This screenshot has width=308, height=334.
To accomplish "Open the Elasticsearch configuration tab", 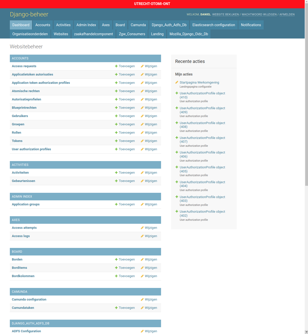I will [214, 25].
